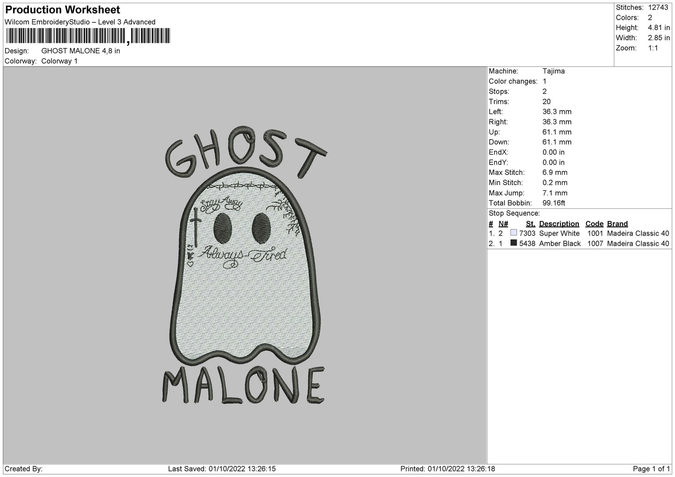Click brand code 1001
The image size is (675, 477).
coord(596,233)
